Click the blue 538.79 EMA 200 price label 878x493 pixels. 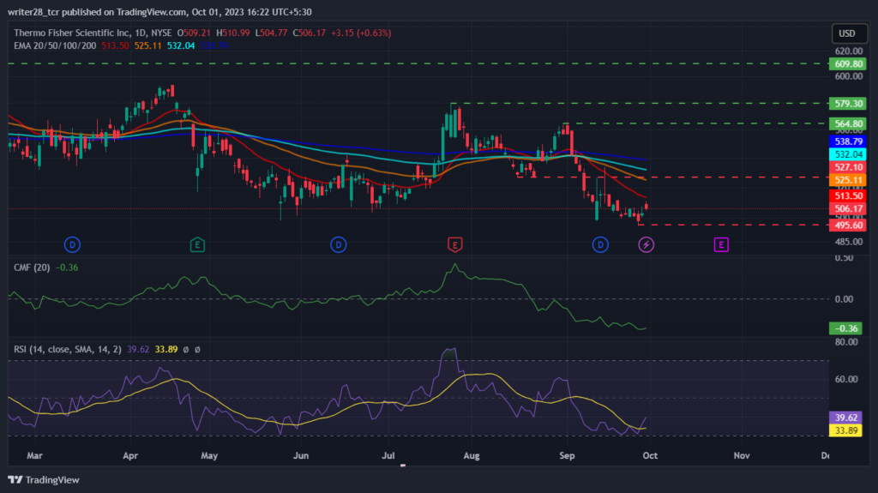(848, 141)
